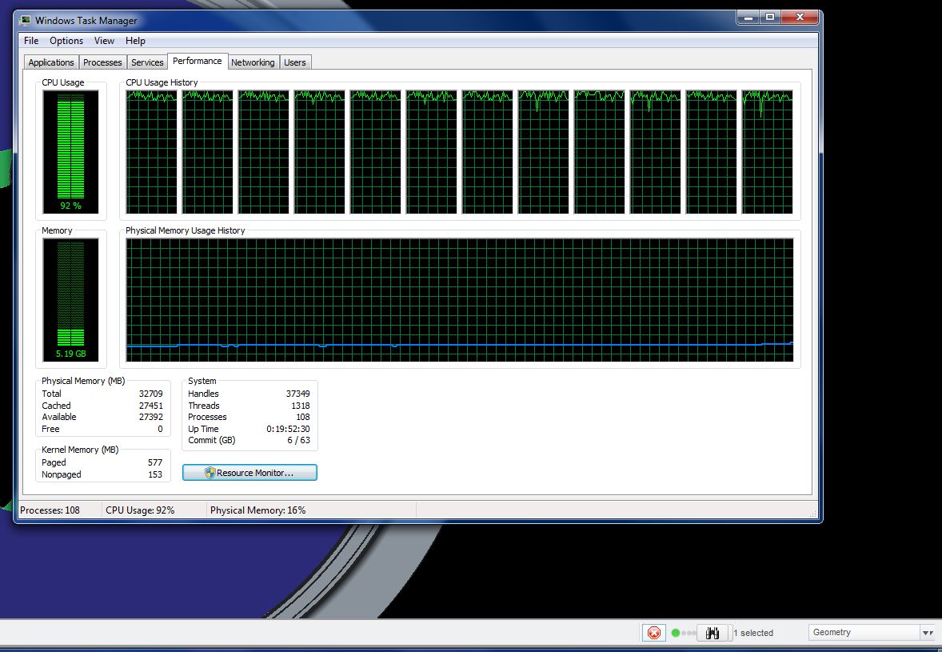Minimize the Task Manager window
The height and width of the screenshot is (652, 942).
(x=748, y=18)
